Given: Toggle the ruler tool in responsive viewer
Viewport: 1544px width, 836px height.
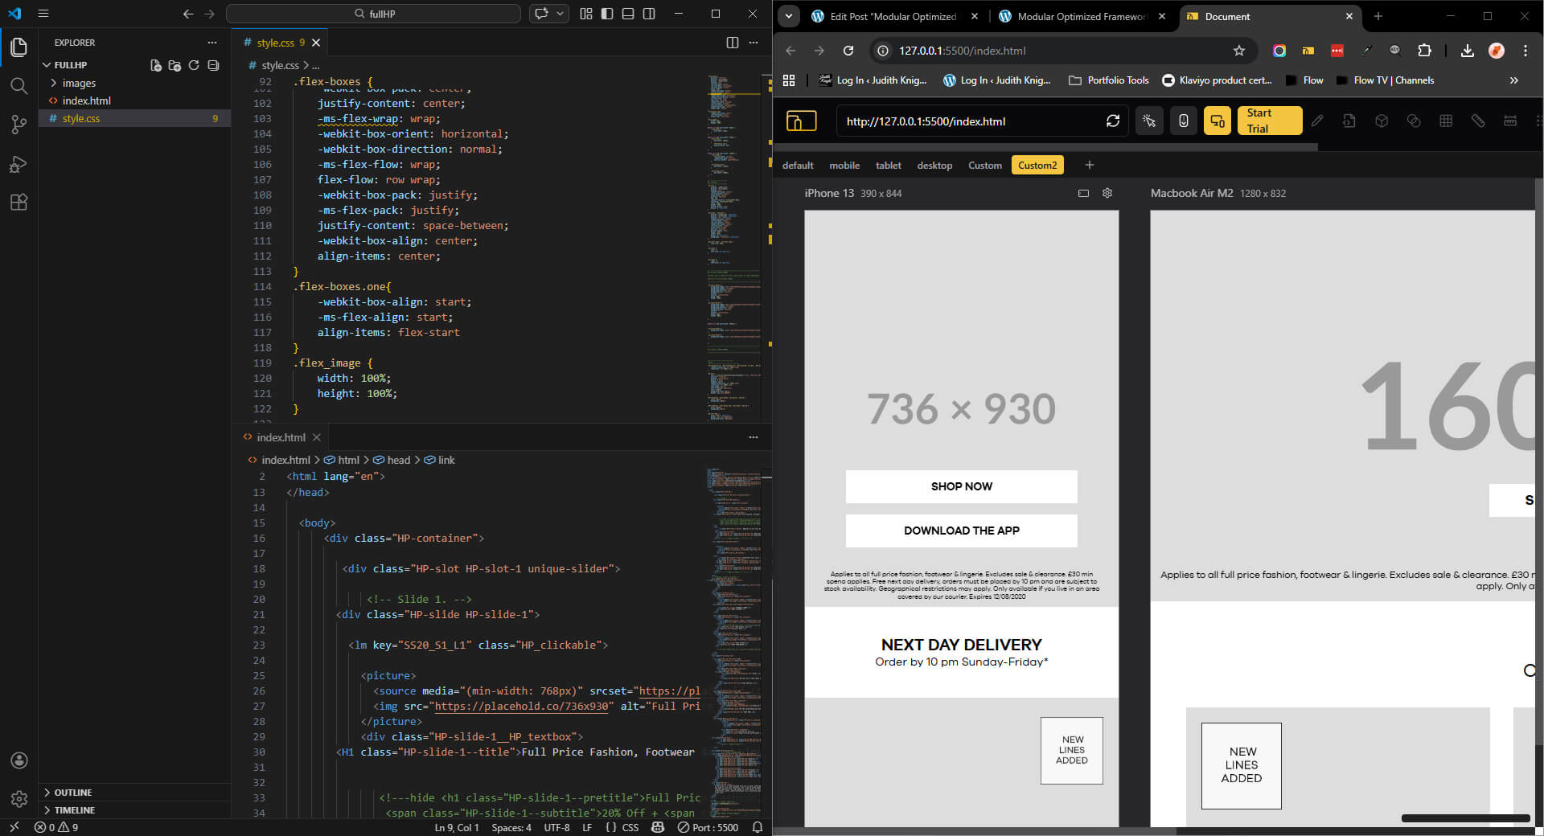Looking at the screenshot, I should [x=1478, y=121].
